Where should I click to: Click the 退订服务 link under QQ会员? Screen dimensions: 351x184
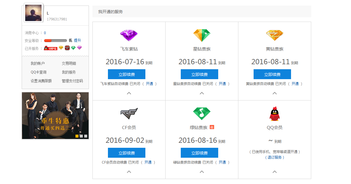click(275, 157)
